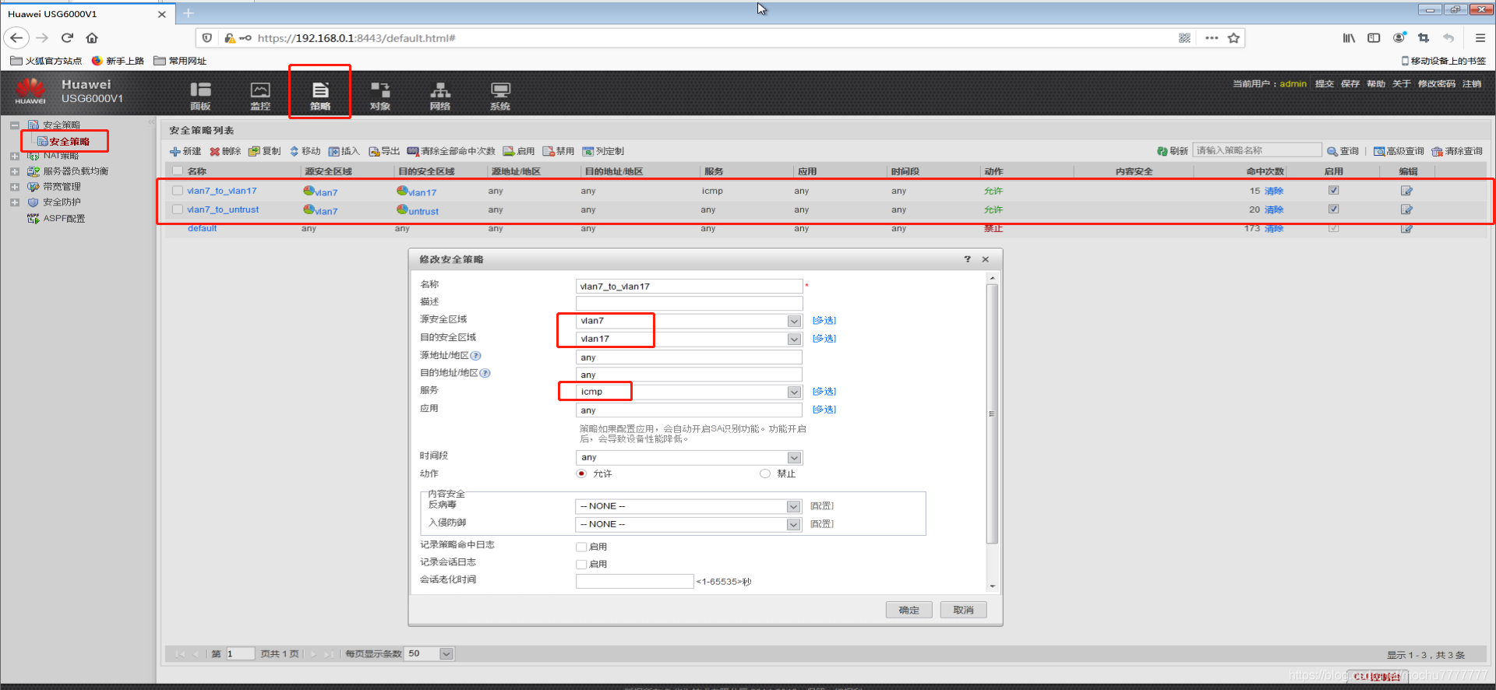Click help icon in 修改安全策略 dialog
This screenshot has height=690, width=1496.
click(x=967, y=259)
